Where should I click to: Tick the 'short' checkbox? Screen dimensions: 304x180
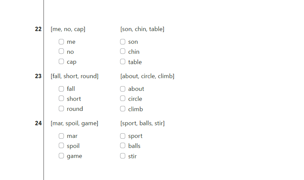61,99
